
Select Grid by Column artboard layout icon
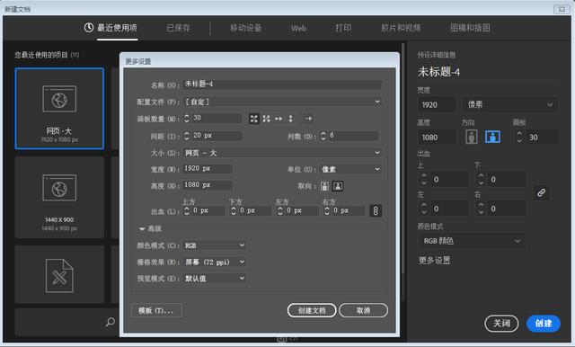tap(266, 119)
